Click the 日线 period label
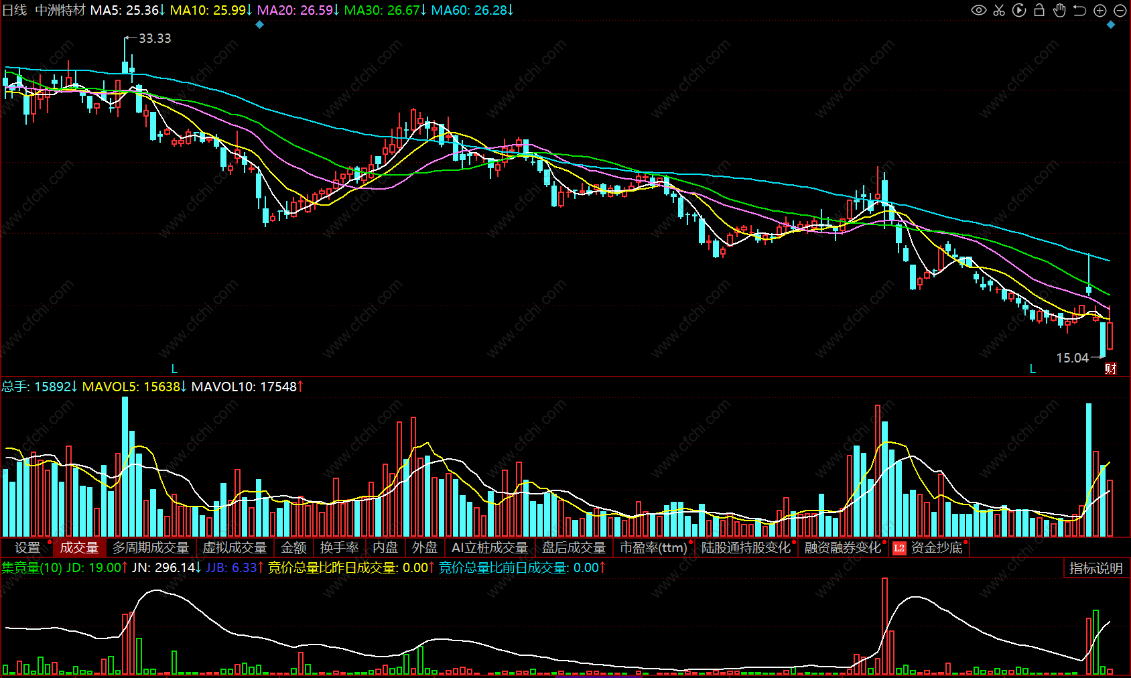Image resolution: width=1131 pixels, height=678 pixels. (x=15, y=10)
